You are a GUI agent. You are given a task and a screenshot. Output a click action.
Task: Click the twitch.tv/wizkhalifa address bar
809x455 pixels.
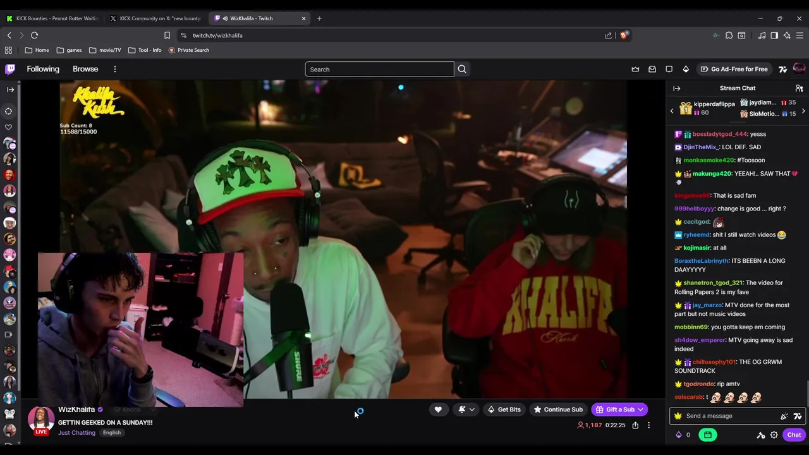[217, 35]
